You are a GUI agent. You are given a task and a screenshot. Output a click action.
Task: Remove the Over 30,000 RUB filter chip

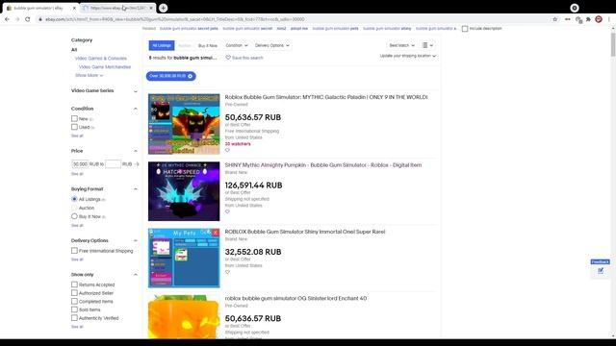(191, 76)
